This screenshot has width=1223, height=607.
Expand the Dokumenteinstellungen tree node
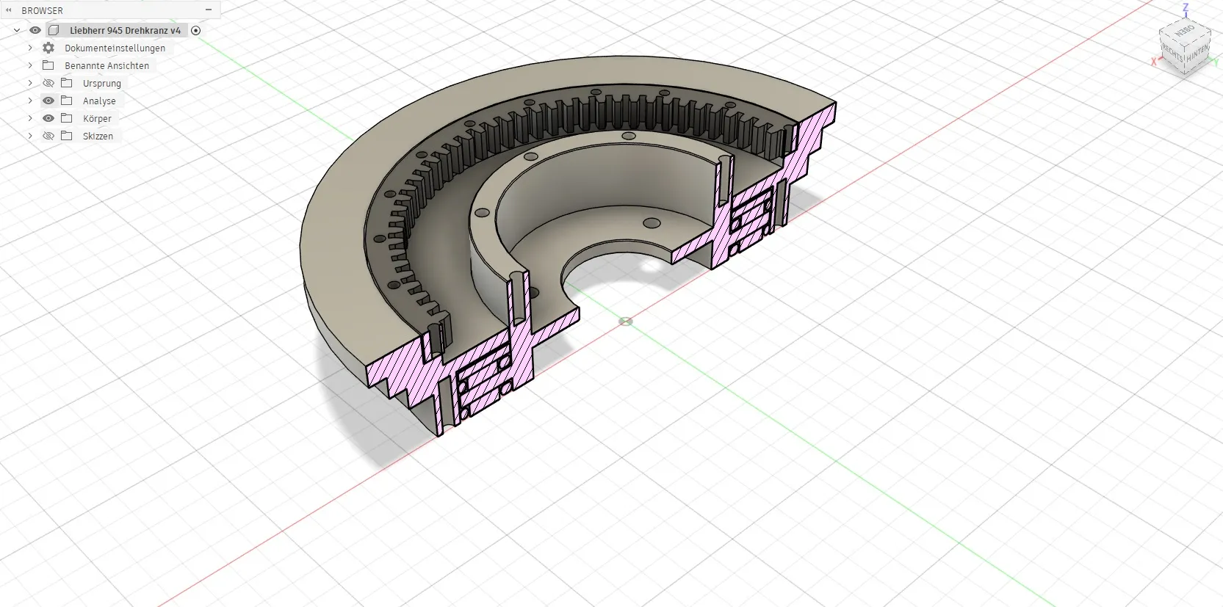[30, 48]
